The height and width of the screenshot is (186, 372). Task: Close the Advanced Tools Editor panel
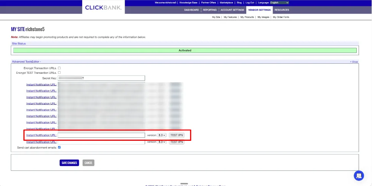(x=354, y=62)
